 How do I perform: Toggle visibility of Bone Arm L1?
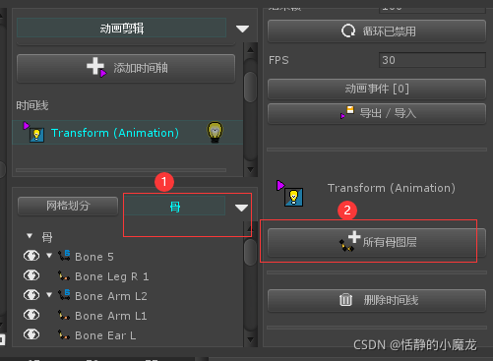click(x=31, y=315)
